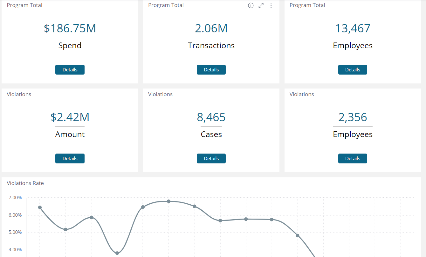The image size is (426, 257).
Task: Click the 7.00% axis label on the chart
Action: (15, 197)
